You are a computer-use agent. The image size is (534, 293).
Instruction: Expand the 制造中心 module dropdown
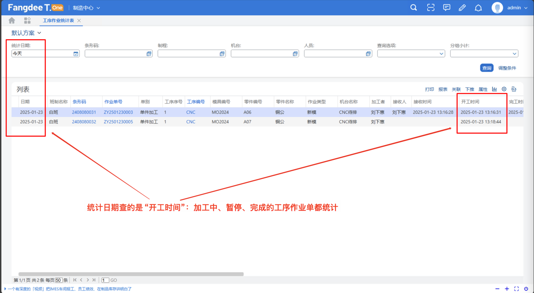click(87, 8)
